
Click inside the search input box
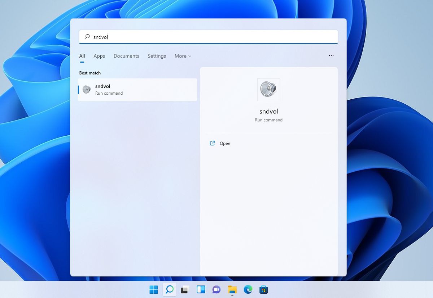point(209,36)
